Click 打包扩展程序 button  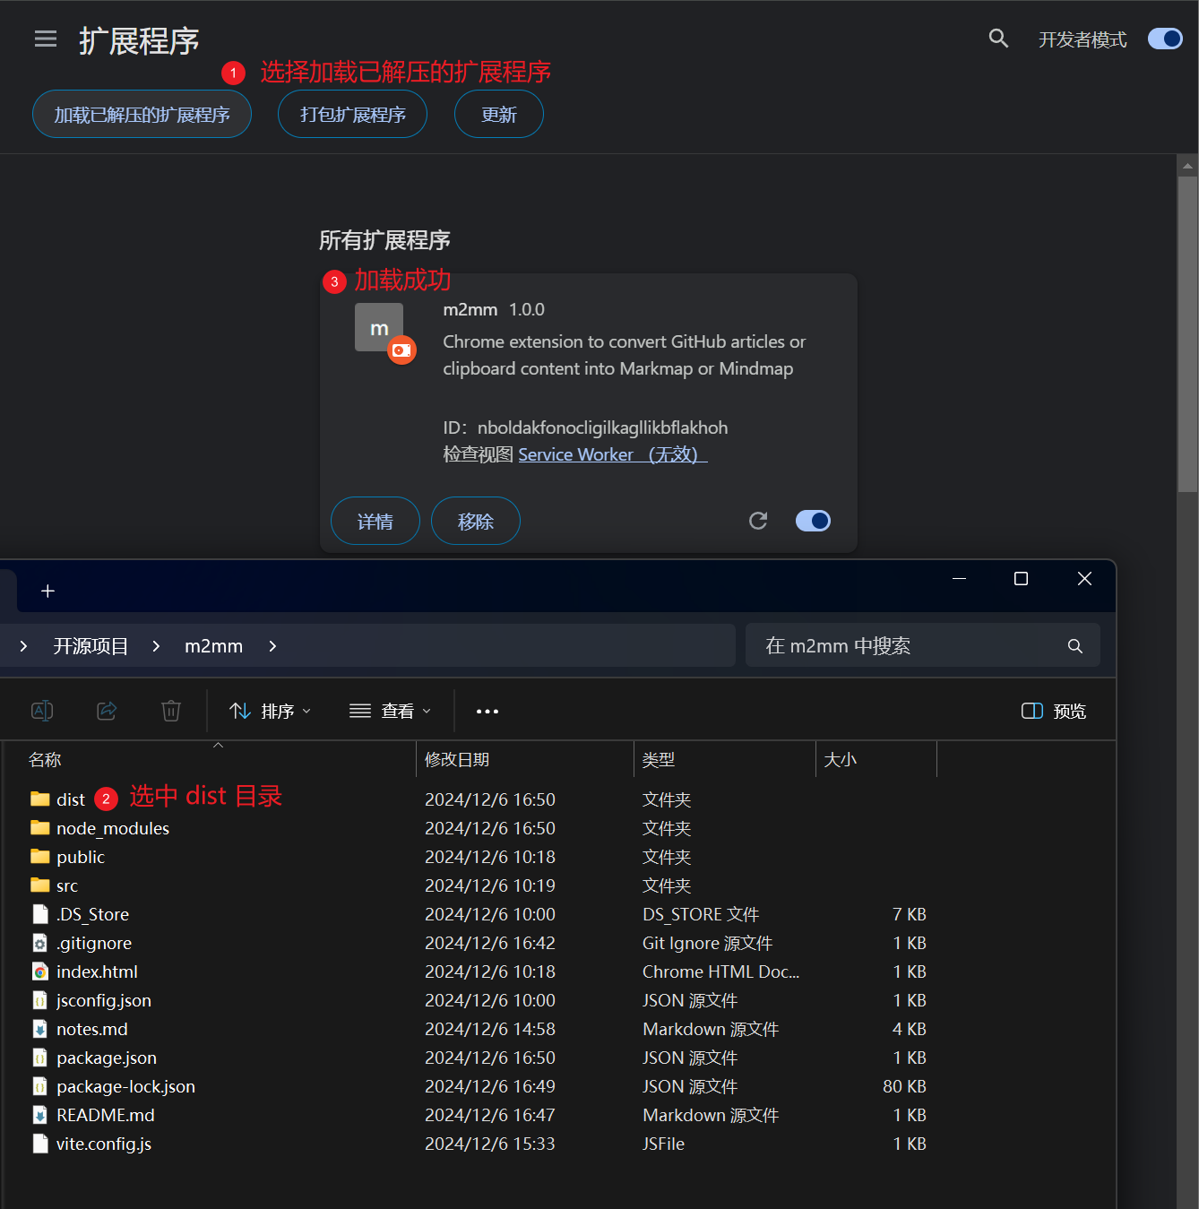(352, 115)
